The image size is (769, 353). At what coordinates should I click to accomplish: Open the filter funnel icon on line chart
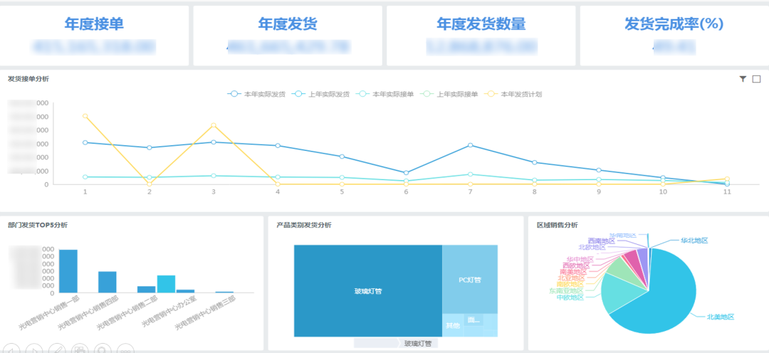click(x=743, y=79)
